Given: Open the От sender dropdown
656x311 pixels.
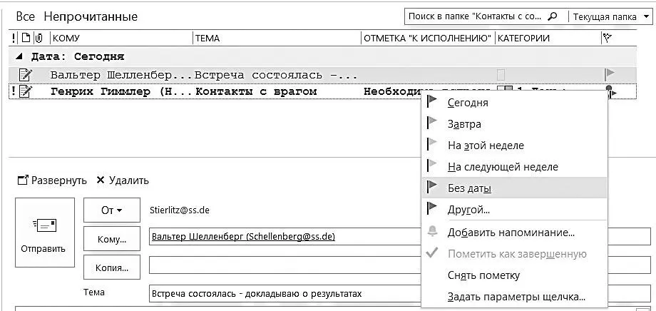Looking at the screenshot, I should click(x=111, y=210).
